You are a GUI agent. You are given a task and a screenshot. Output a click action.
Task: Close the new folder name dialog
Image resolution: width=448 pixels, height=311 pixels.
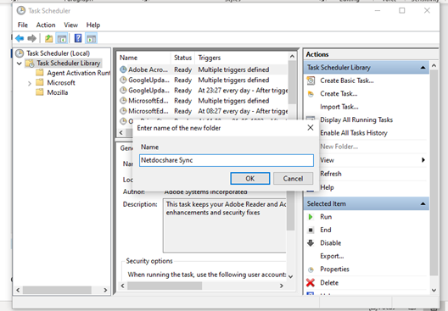tap(311, 128)
